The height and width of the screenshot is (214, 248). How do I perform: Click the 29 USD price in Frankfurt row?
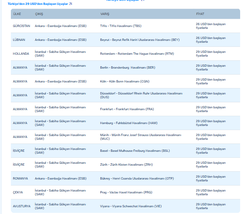(211, 109)
